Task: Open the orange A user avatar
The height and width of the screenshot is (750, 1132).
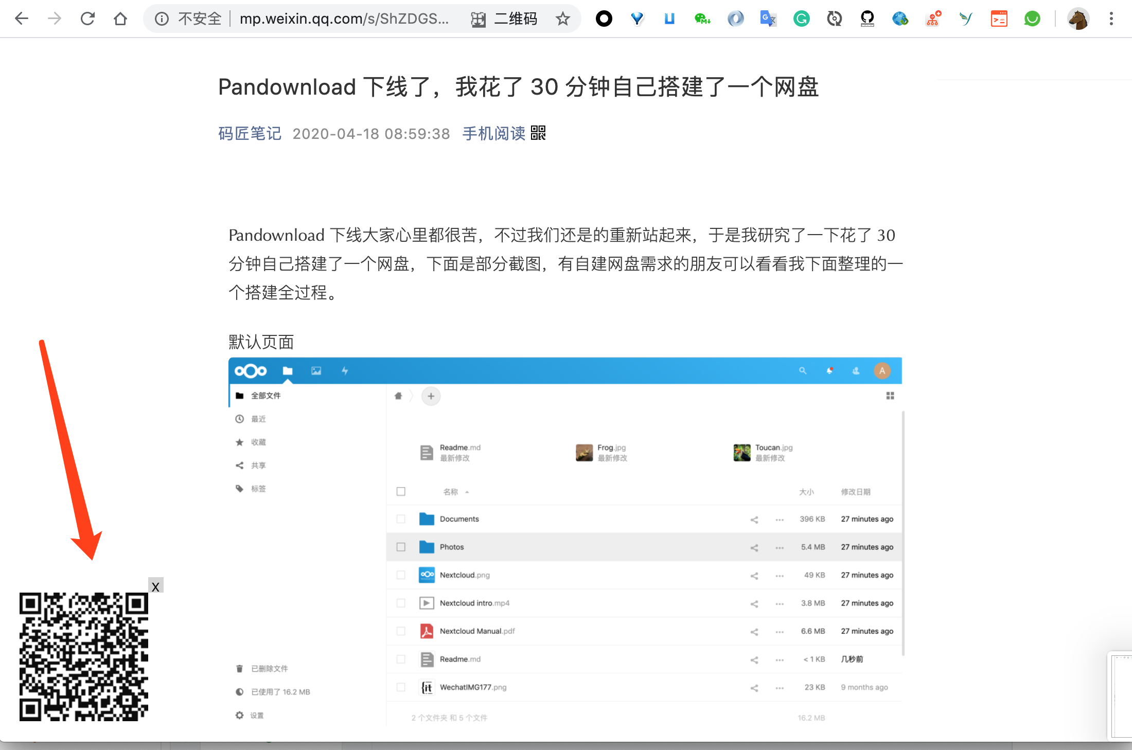Action: [x=882, y=371]
